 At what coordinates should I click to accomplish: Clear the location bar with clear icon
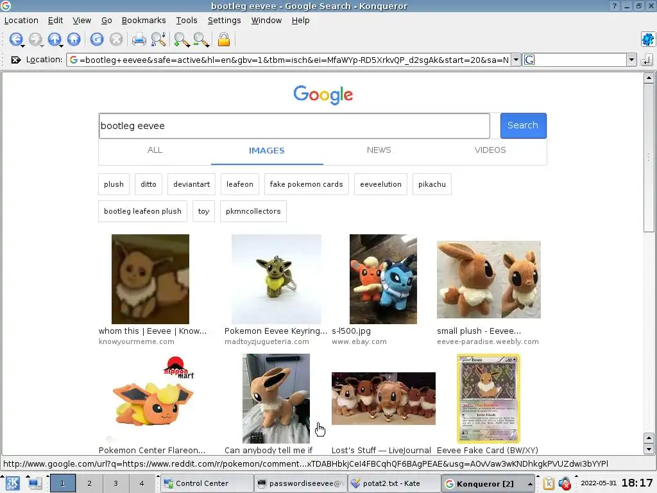[x=15, y=60]
